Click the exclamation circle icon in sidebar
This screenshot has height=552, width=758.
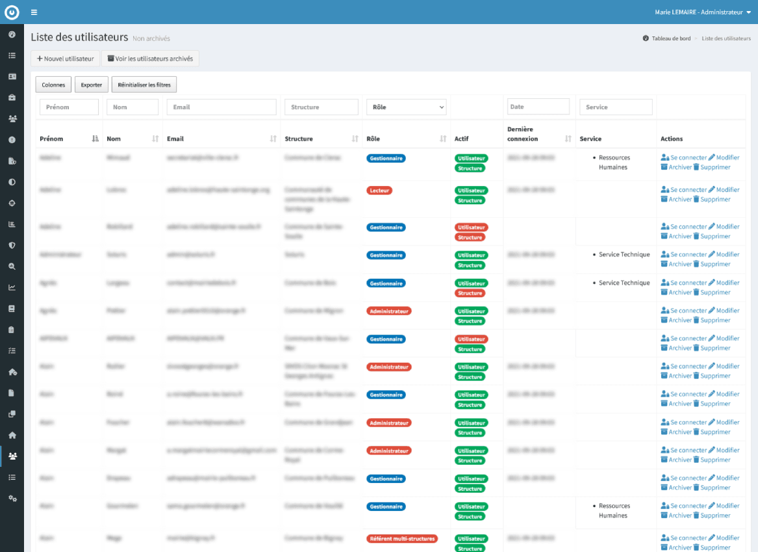(x=12, y=140)
